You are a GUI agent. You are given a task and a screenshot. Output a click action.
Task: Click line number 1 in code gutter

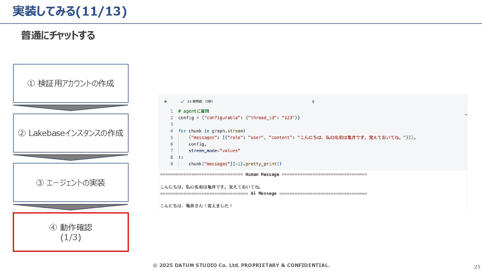pyautogui.click(x=172, y=111)
